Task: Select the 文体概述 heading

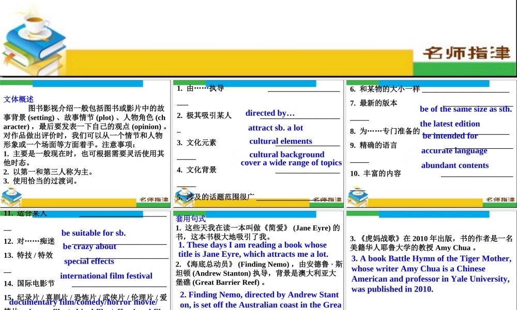Action: point(18,99)
